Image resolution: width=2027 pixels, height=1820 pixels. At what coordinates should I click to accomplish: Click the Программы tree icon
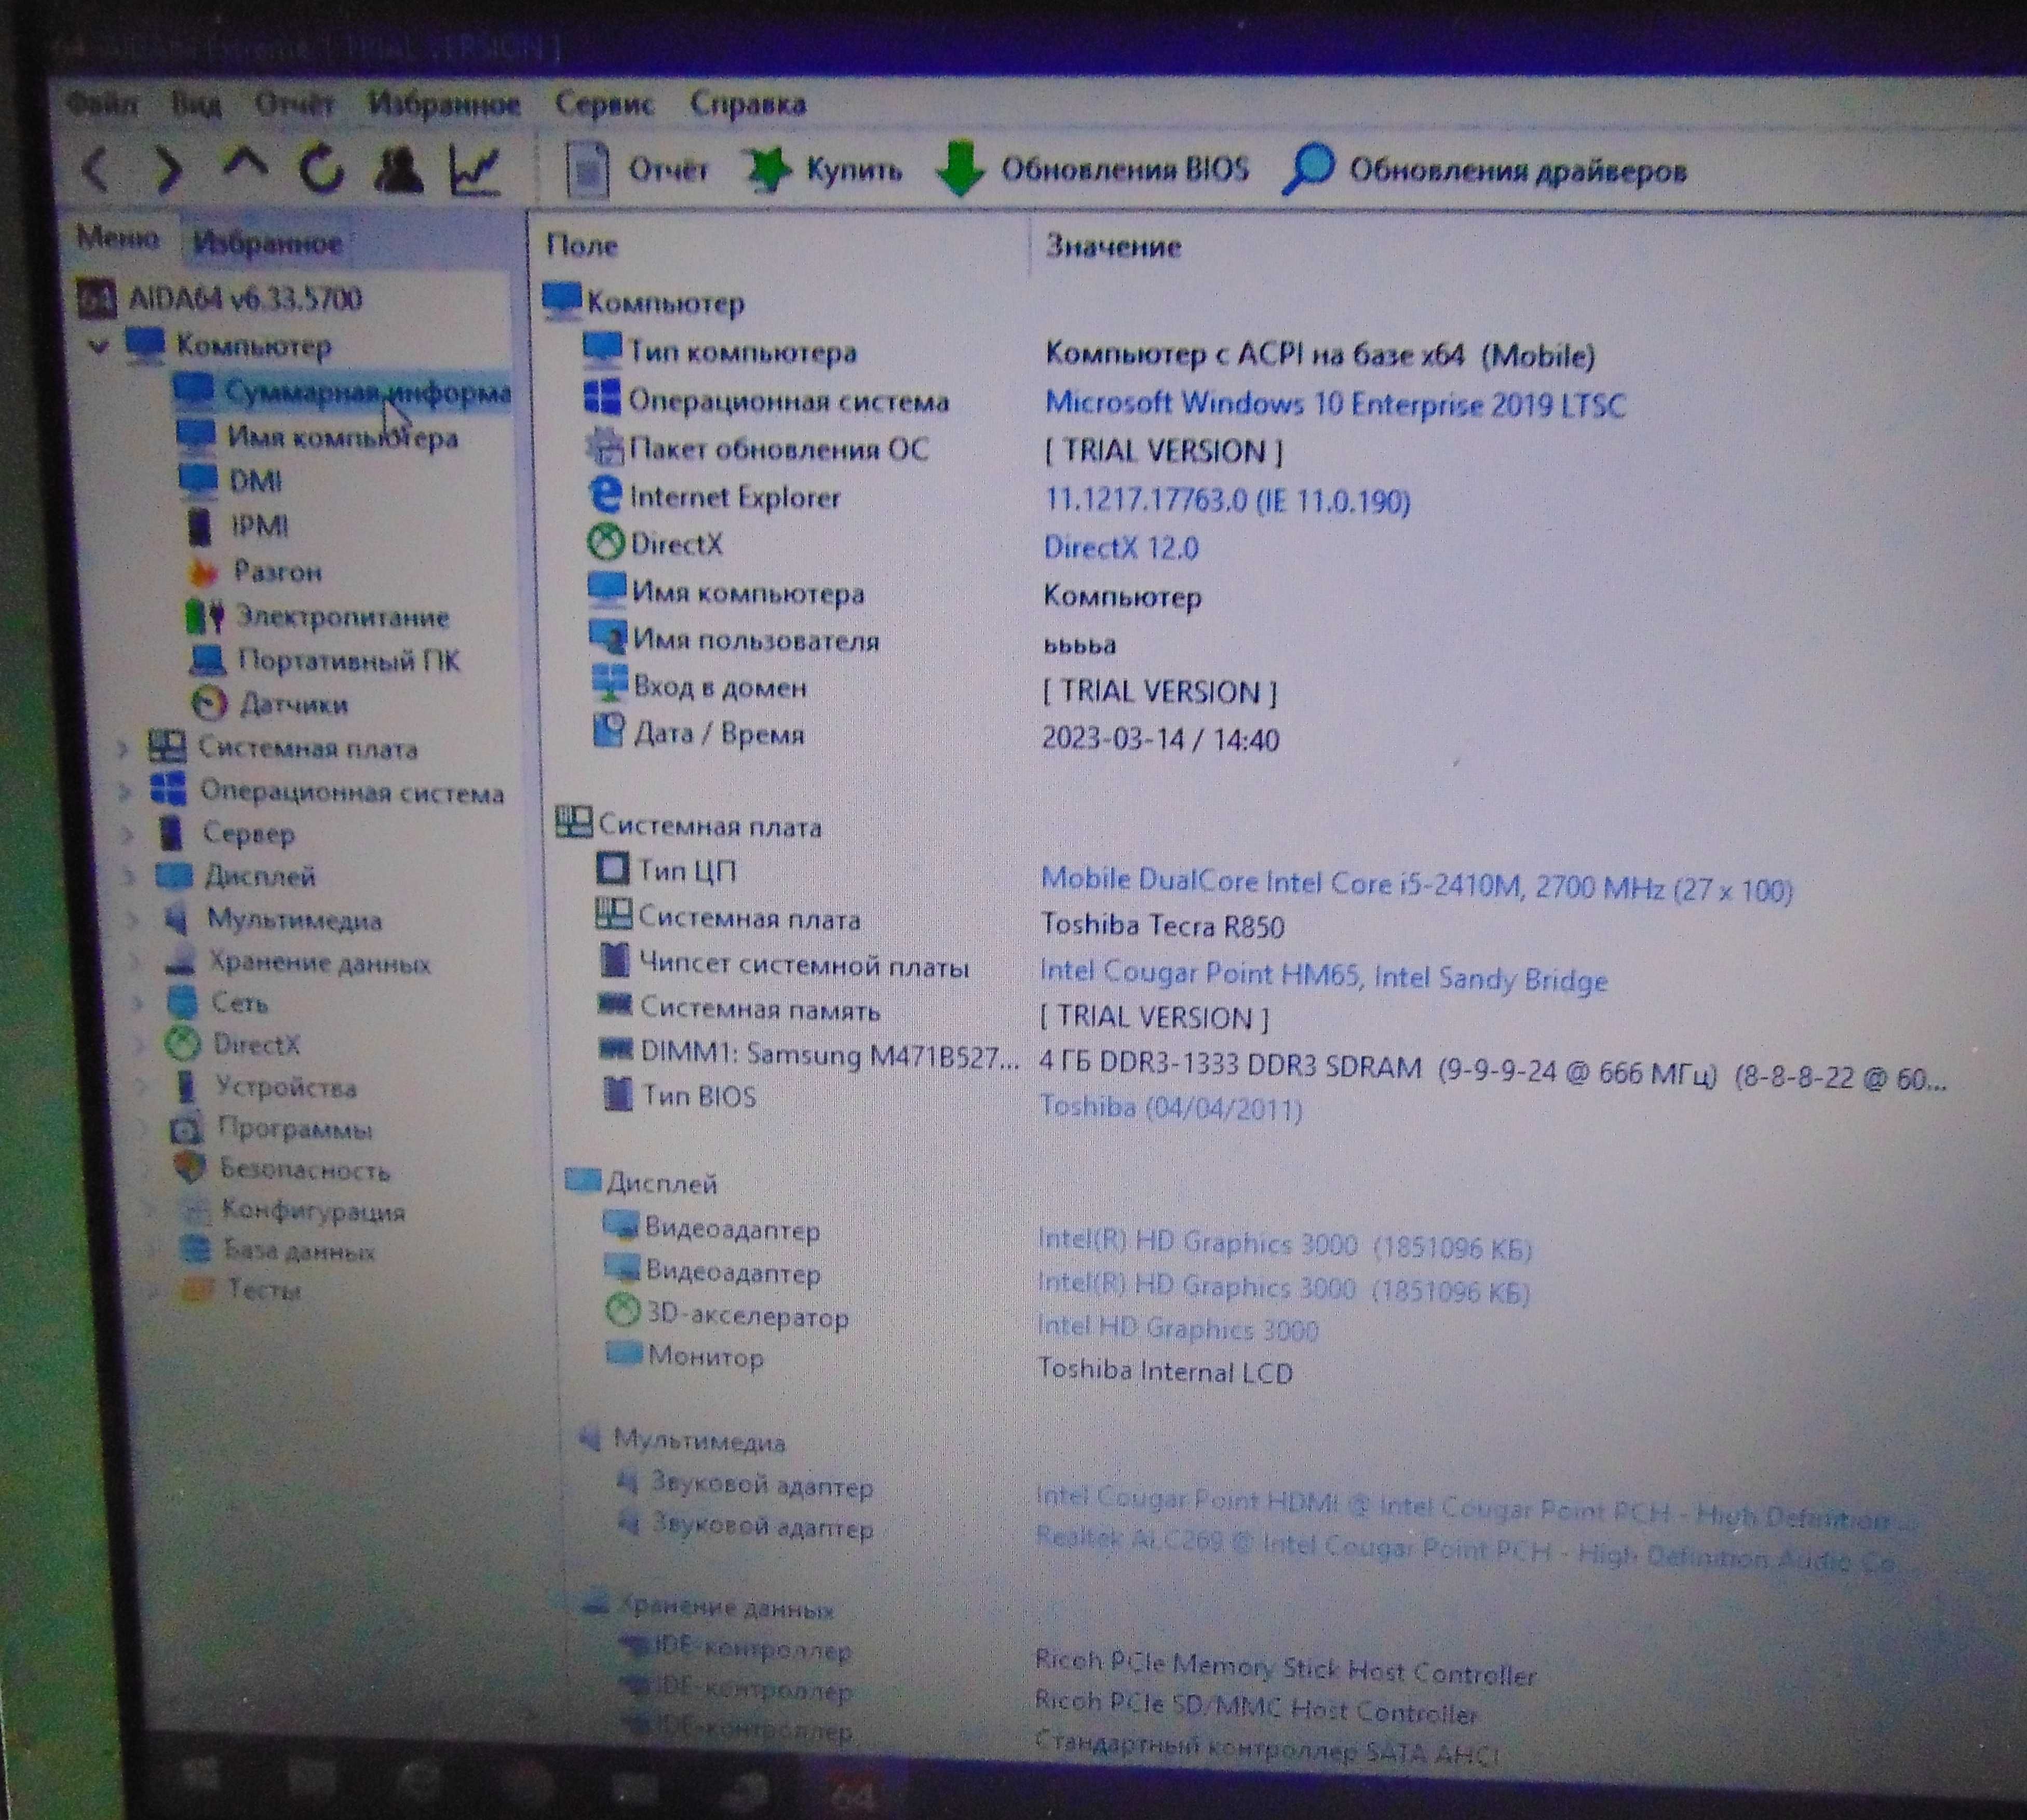click(x=186, y=1129)
